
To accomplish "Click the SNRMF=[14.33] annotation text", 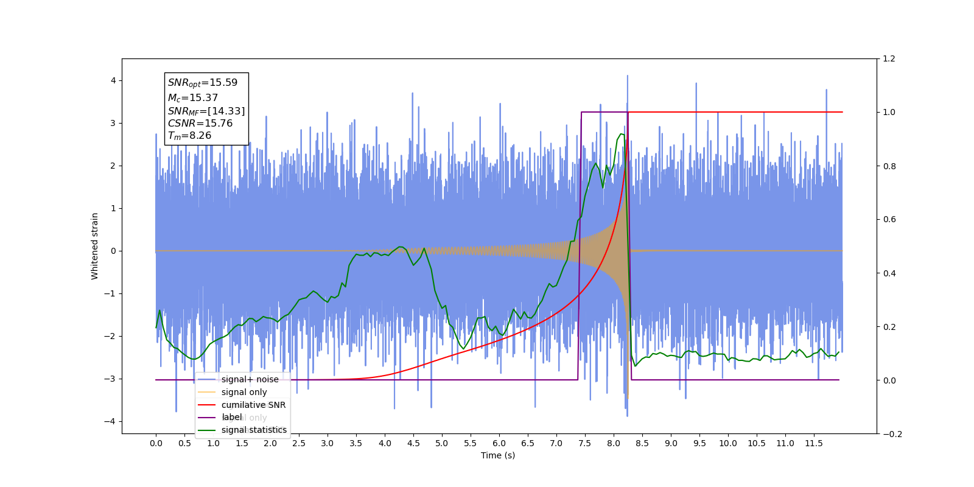I will coord(206,111).
